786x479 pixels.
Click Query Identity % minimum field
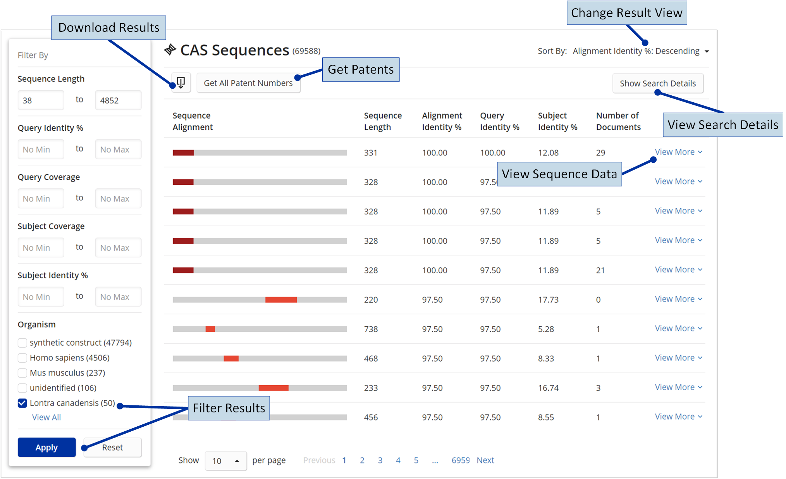click(x=41, y=149)
